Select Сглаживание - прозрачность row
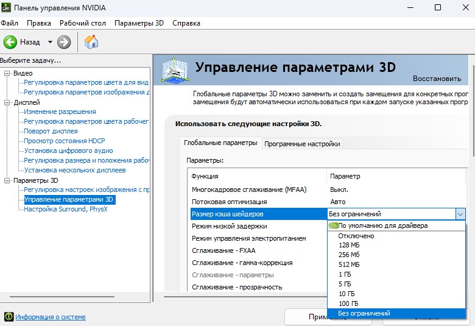Image resolution: width=475 pixels, height=326 pixels. (259, 287)
